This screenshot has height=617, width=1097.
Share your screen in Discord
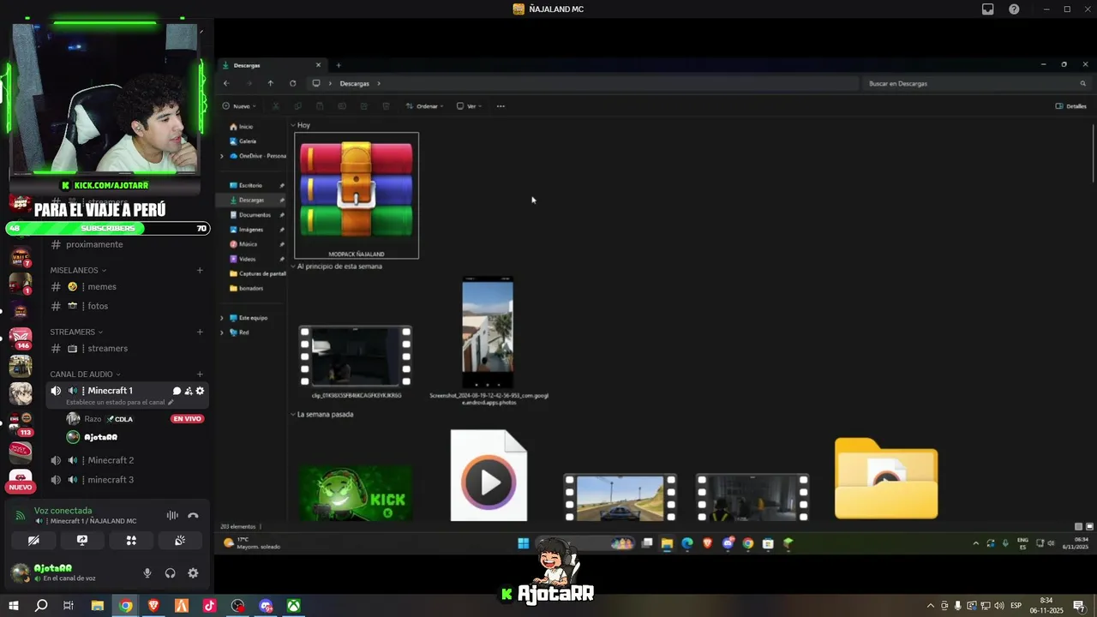[x=82, y=541]
